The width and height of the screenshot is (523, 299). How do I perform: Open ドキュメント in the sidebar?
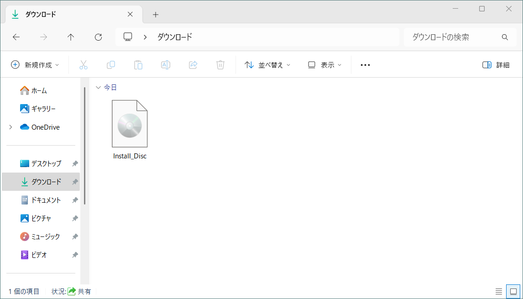point(46,200)
